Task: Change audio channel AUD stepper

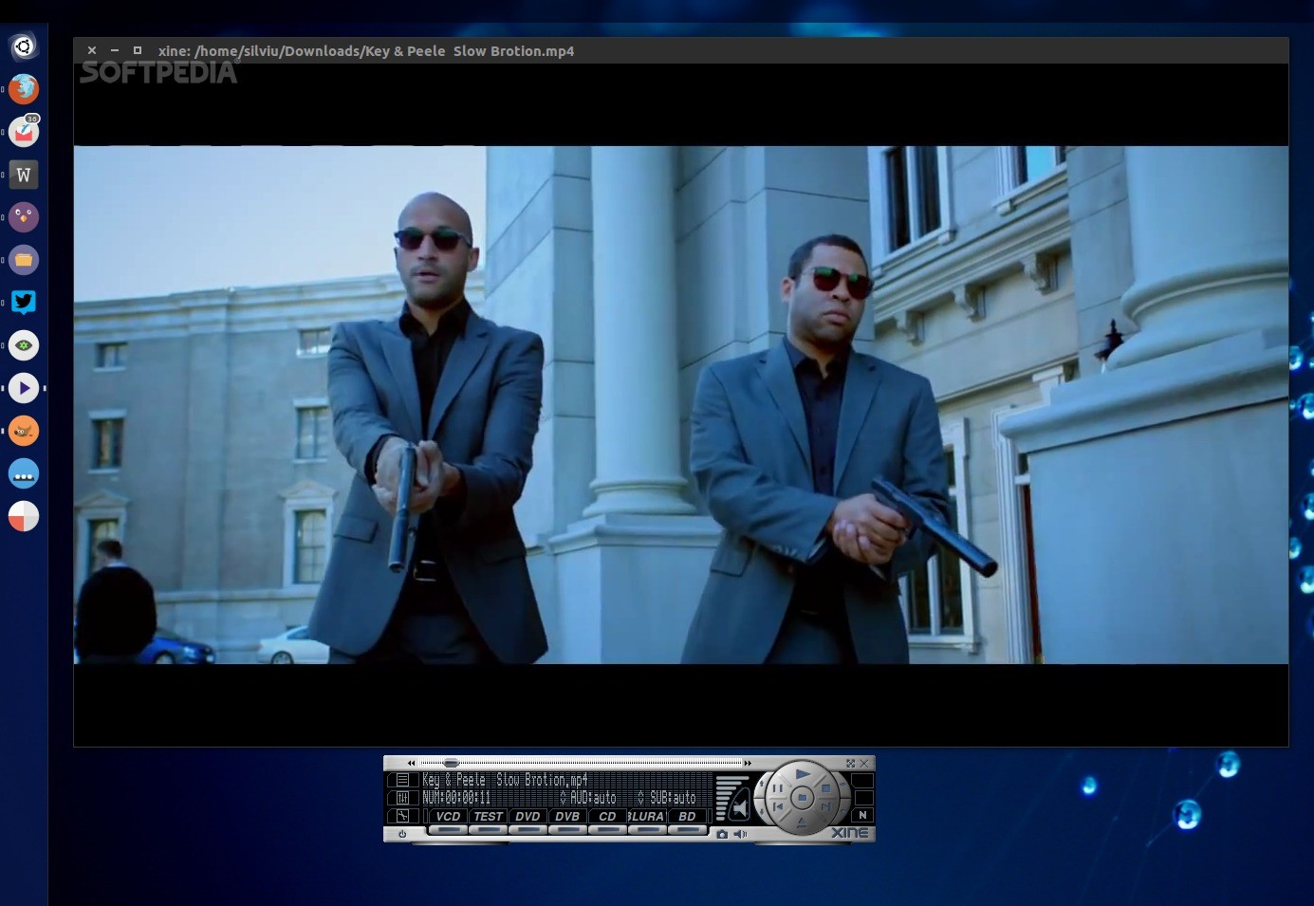Action: pyautogui.click(x=564, y=798)
